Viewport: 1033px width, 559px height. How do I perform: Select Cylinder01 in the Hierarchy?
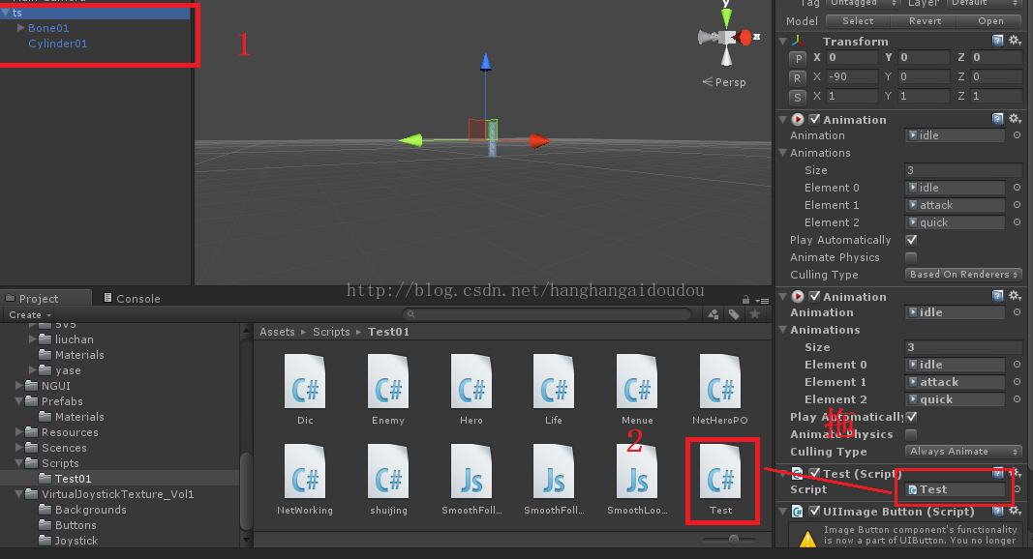coord(58,44)
